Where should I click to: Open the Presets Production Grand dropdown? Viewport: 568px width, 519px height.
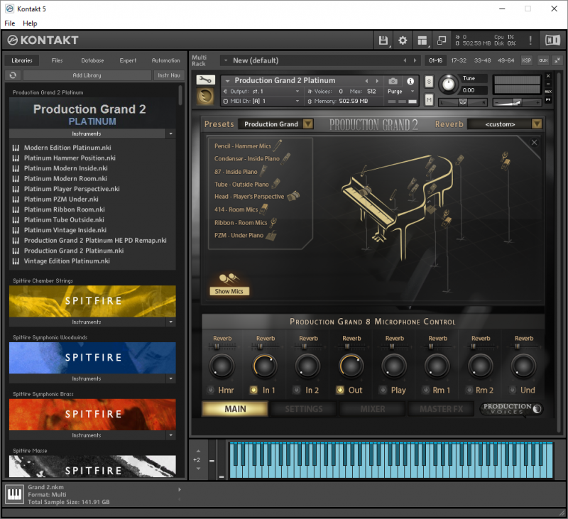tap(275, 124)
